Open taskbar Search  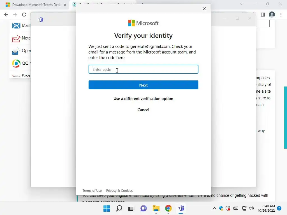119,208
